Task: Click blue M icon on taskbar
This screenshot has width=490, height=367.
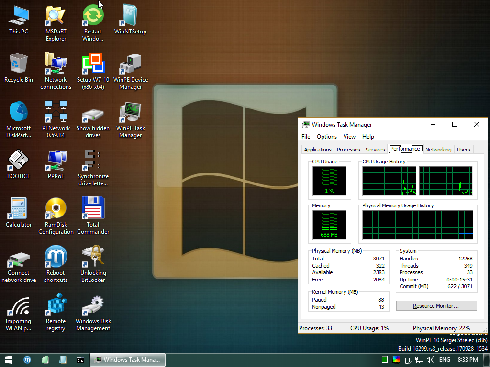Action: click(x=27, y=360)
